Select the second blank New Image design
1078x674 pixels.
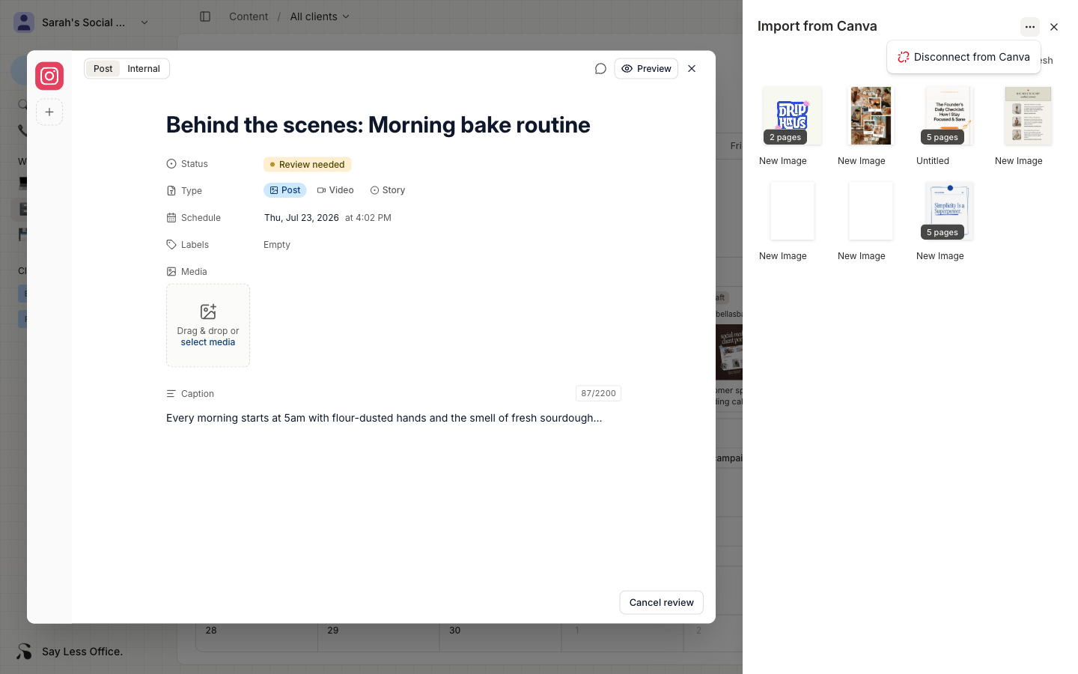click(871, 211)
